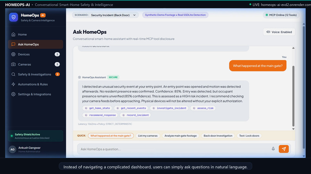Toggle the Voice: Enabled button
The height and width of the screenshot is (174, 311).
279,32
